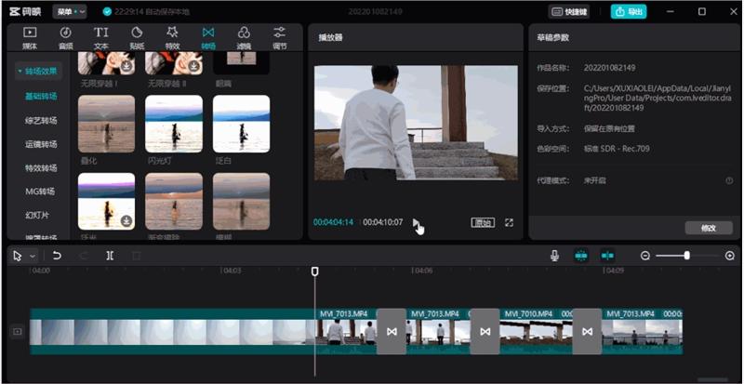The image size is (744, 384).
Task: Click the microphone record voiceover icon
Action: pos(554,256)
